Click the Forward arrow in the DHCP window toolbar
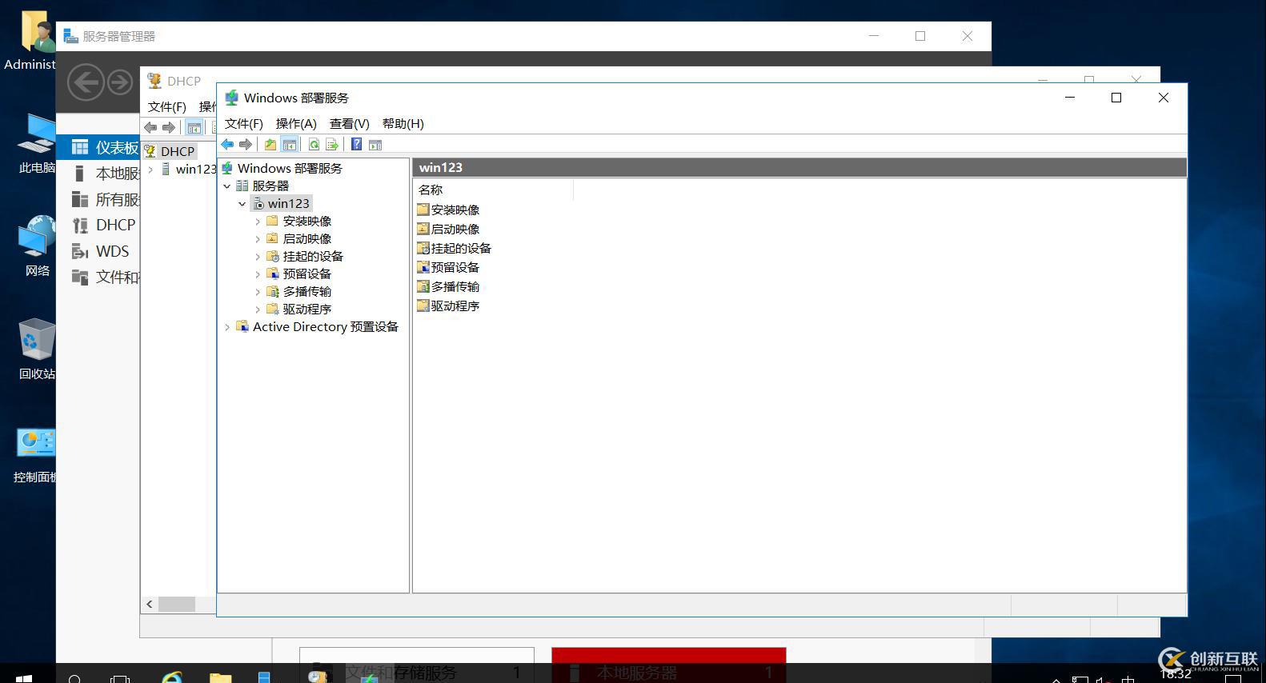The height and width of the screenshot is (683, 1266). (169, 127)
